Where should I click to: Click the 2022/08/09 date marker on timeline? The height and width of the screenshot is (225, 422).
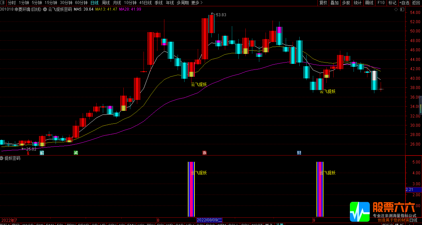tap(209, 220)
